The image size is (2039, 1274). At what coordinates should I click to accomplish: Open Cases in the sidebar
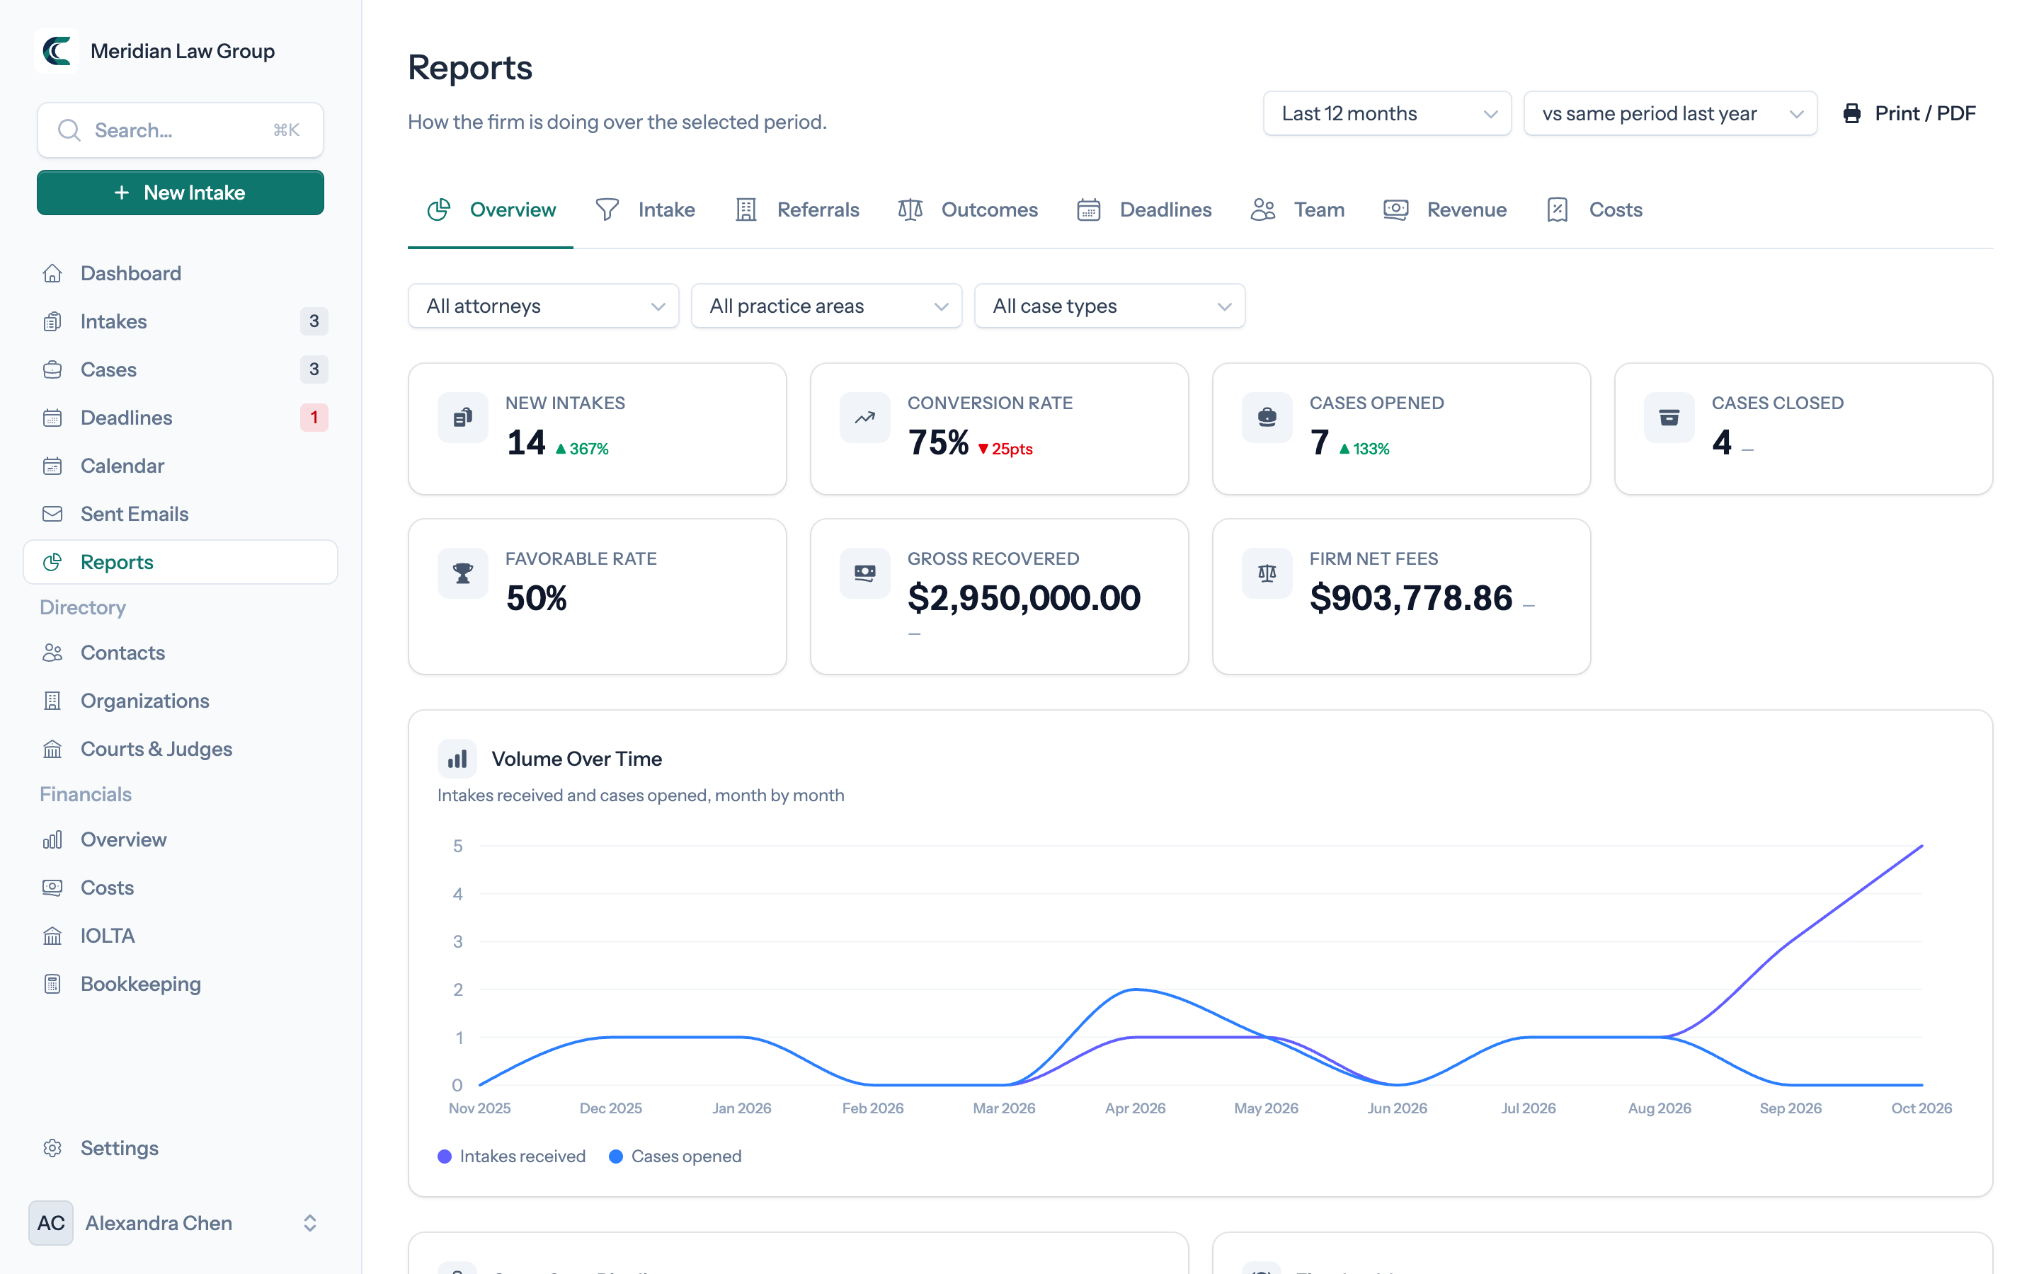pos(181,369)
